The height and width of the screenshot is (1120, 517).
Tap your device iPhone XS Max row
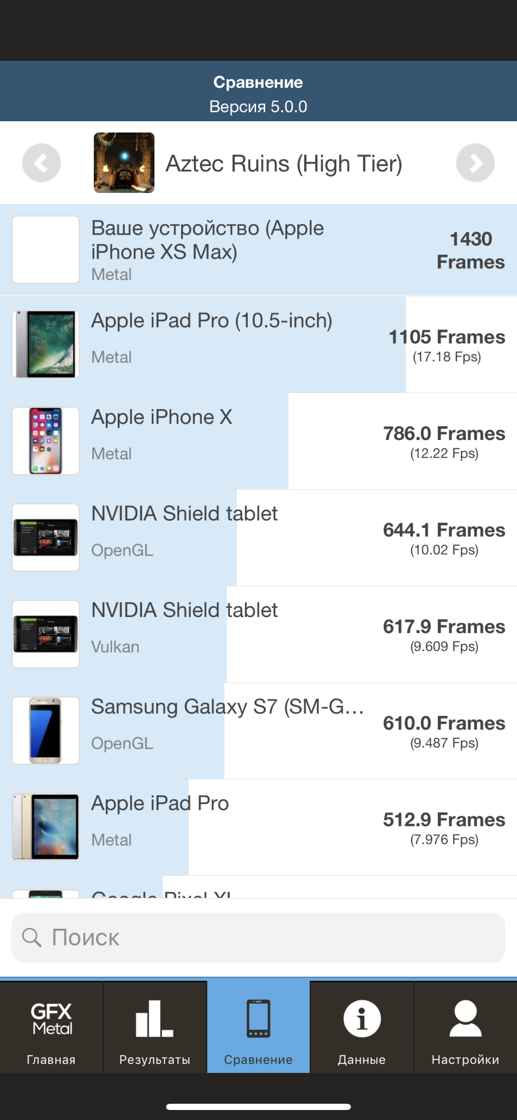(258, 250)
